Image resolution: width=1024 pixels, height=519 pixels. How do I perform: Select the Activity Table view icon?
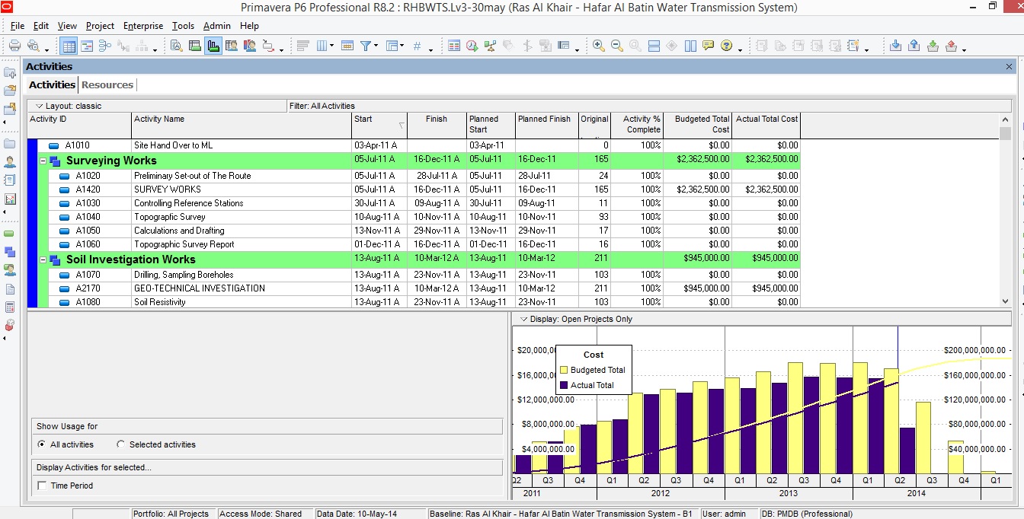pyautogui.click(x=69, y=46)
